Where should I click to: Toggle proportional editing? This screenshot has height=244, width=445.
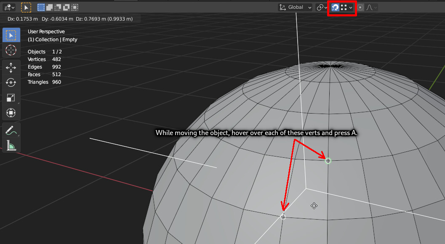[360, 7]
